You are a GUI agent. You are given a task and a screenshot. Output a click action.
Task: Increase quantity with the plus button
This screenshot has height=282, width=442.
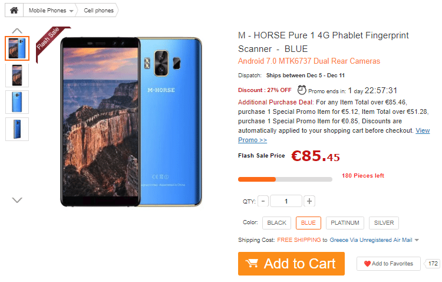(309, 201)
